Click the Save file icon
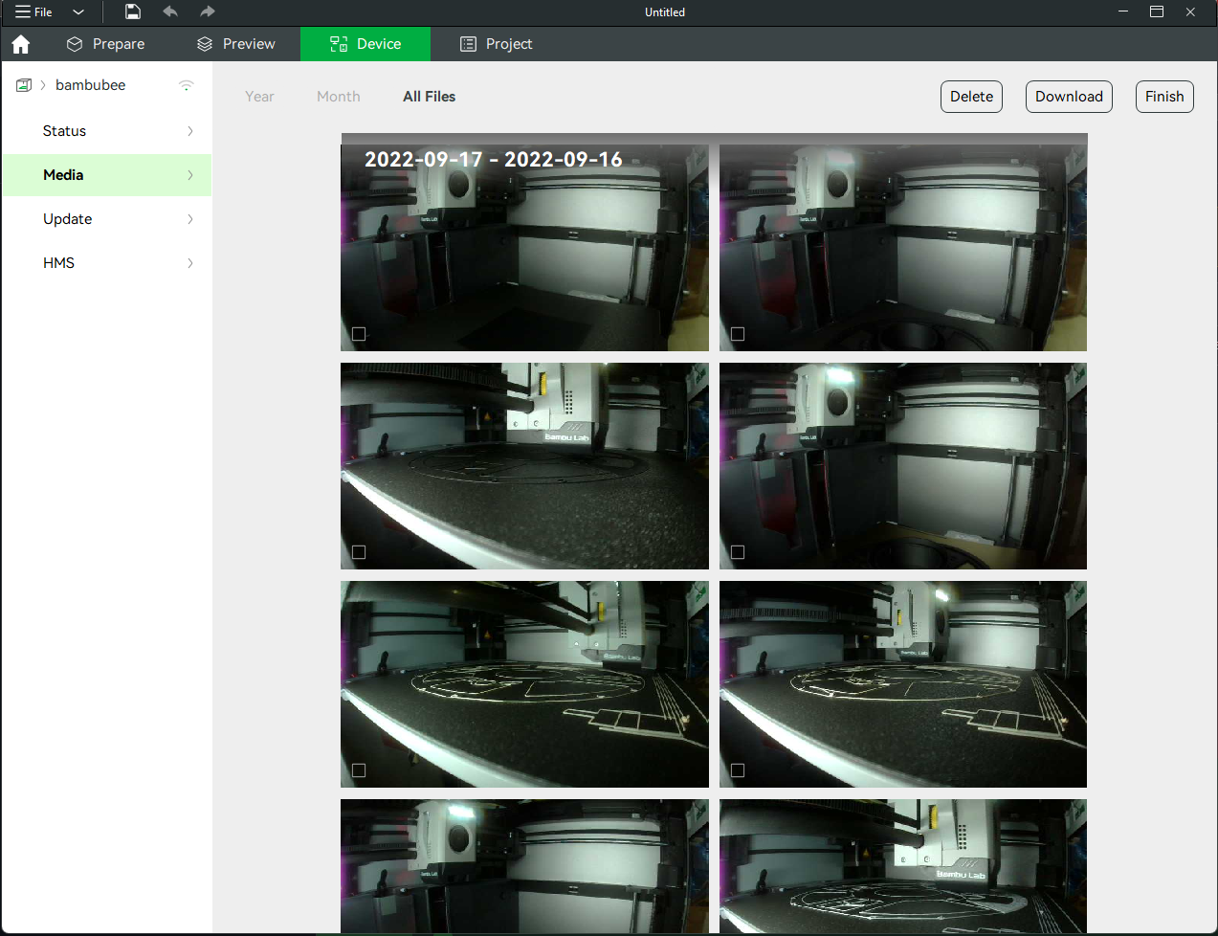This screenshot has height=936, width=1218. 133,11
